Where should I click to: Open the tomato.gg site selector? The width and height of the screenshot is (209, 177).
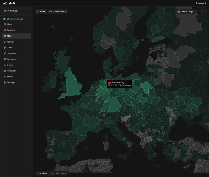tap(16, 11)
